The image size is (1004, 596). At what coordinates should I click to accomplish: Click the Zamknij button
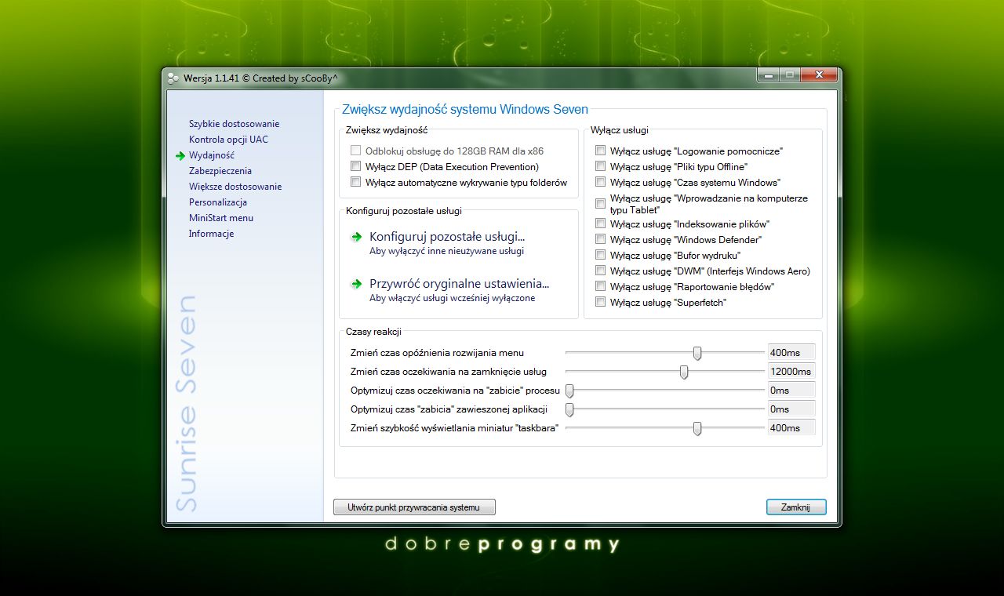[796, 507]
